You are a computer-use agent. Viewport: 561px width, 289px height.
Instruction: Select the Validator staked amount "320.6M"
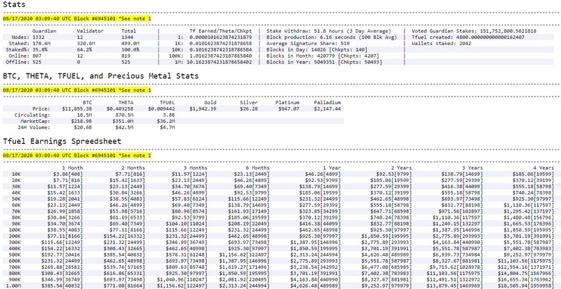click(86, 43)
